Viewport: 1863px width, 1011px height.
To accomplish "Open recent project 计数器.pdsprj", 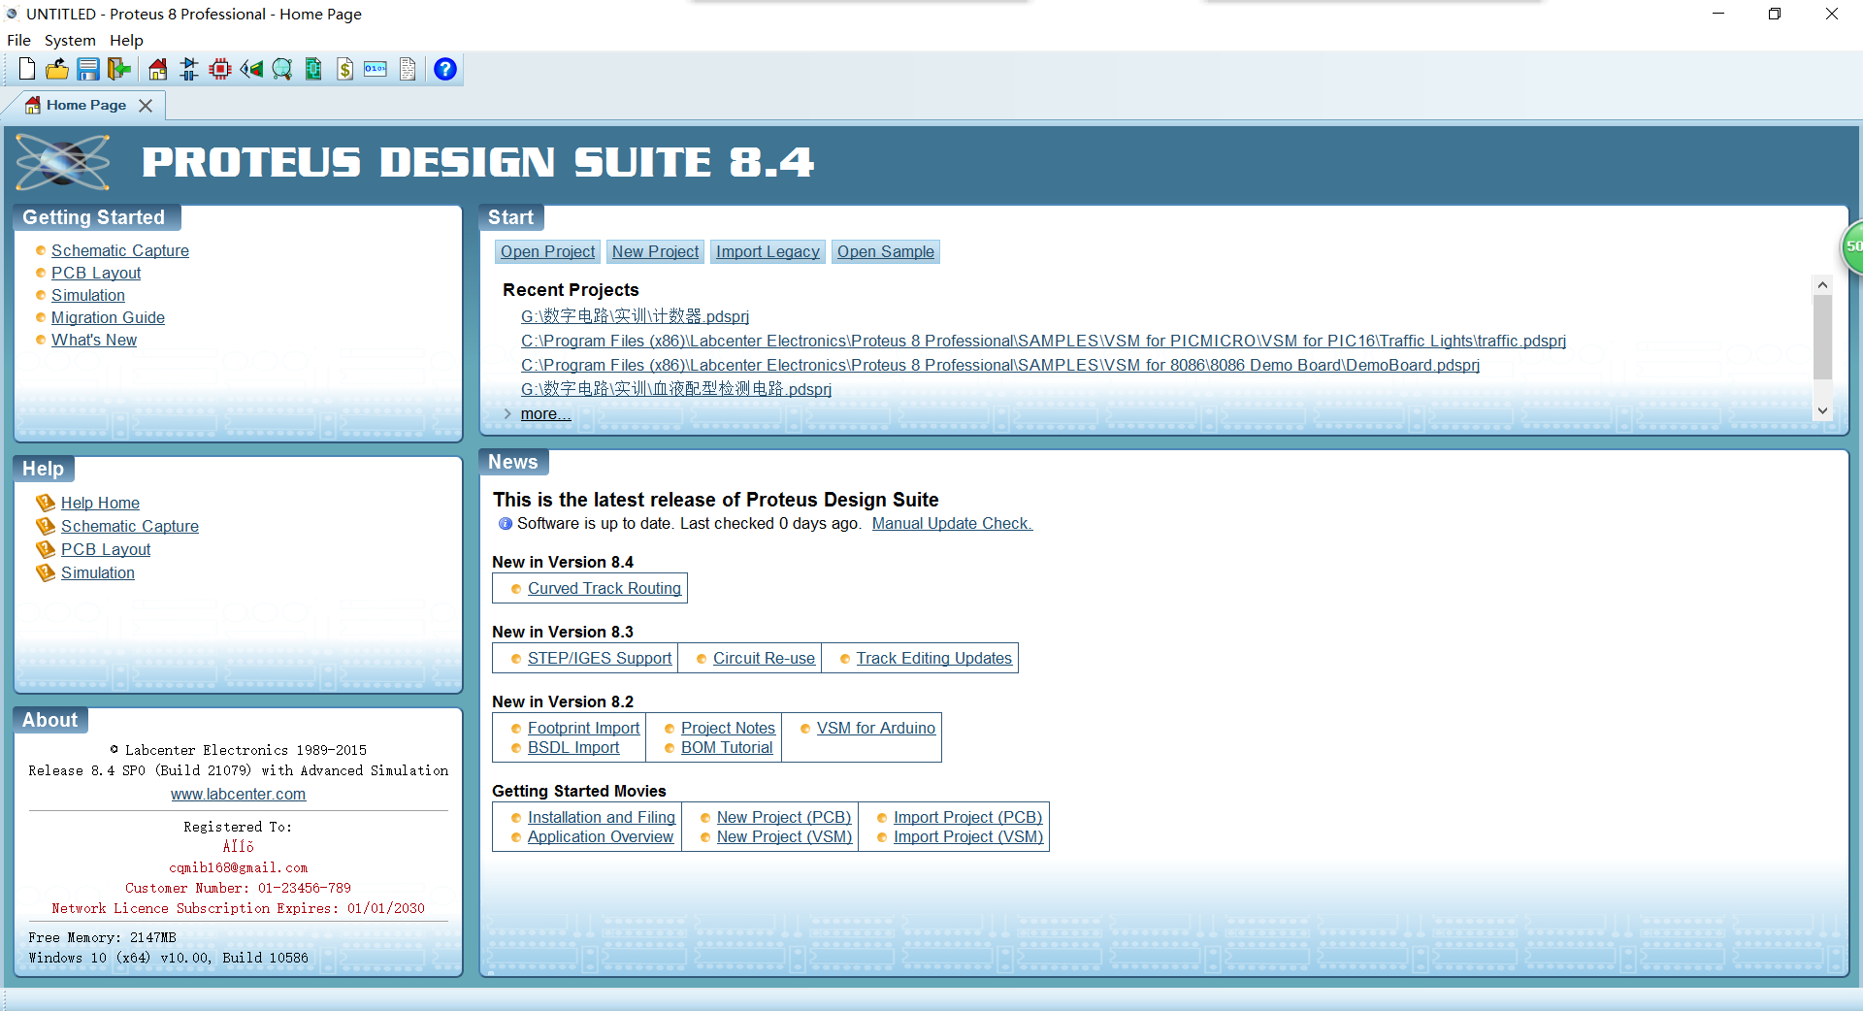I will tap(635, 316).
